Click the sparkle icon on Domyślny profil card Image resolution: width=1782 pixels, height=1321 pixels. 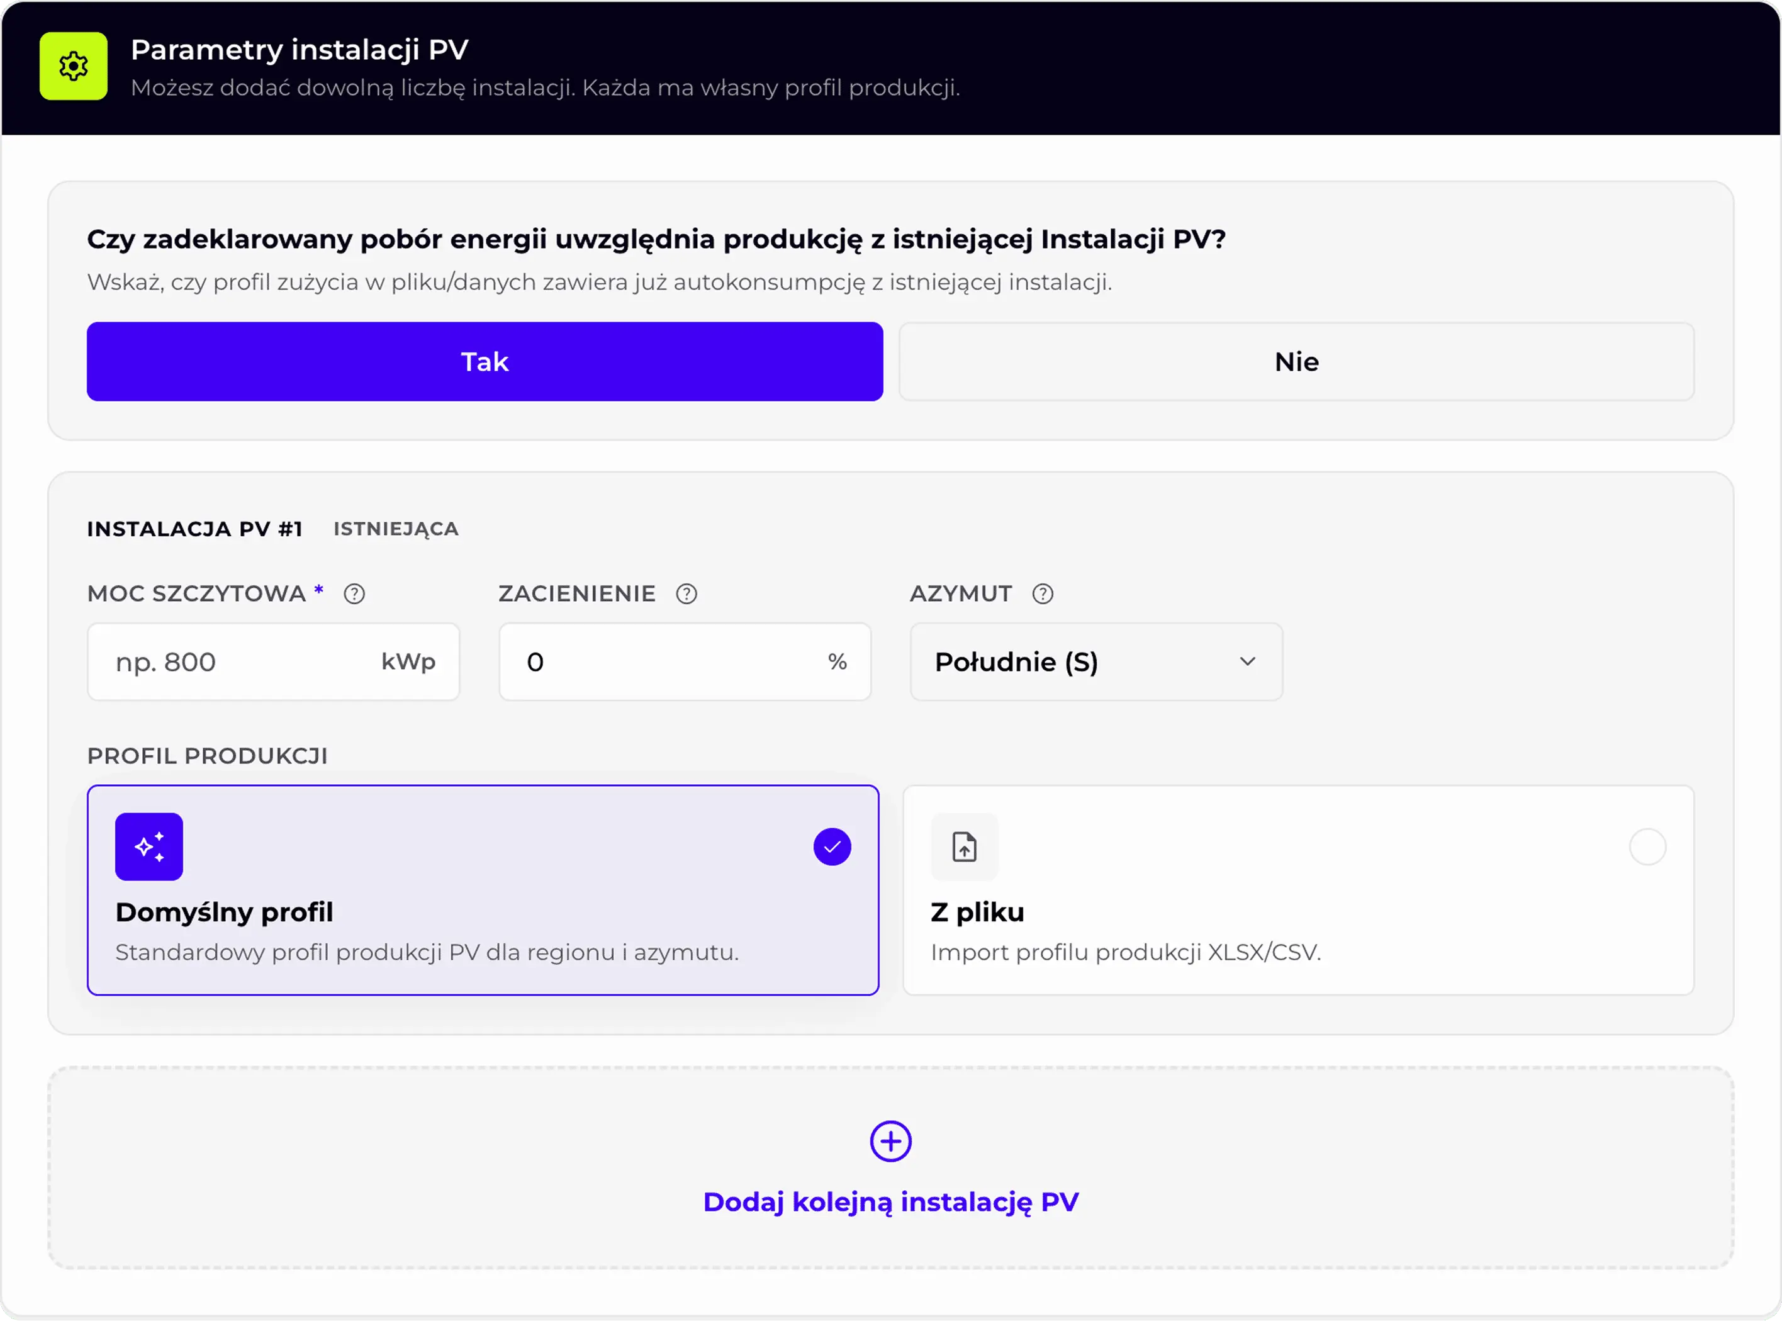(x=148, y=847)
